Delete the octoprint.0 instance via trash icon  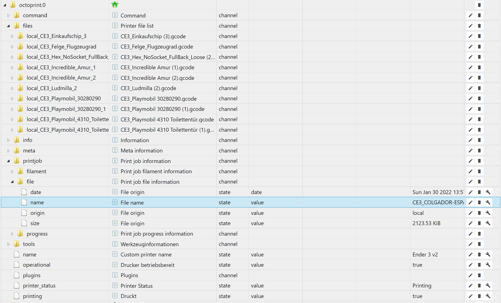click(479, 5)
